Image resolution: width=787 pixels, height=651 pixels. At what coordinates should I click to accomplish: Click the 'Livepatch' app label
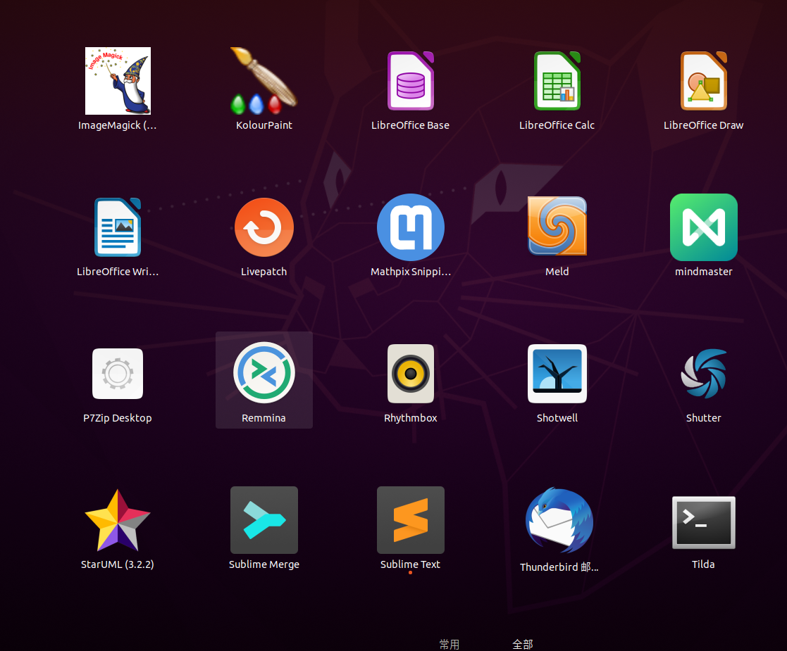click(x=264, y=272)
